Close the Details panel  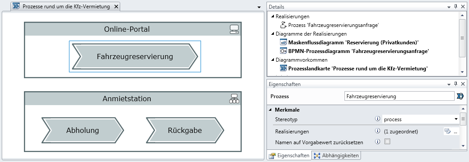click(x=463, y=7)
